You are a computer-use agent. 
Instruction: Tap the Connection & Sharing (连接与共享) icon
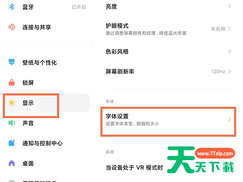point(12,27)
